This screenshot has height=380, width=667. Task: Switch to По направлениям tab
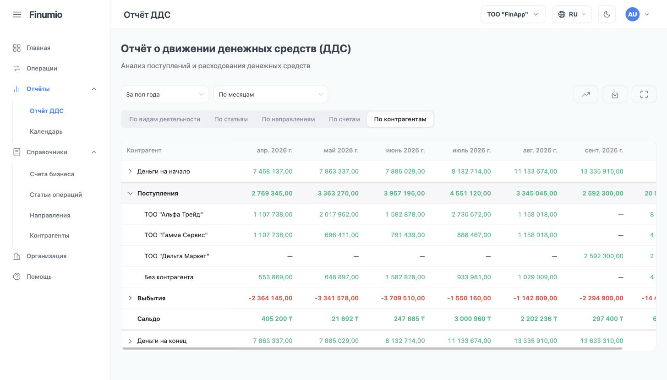(x=288, y=119)
